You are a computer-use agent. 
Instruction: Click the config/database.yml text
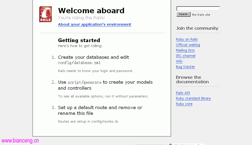[x=79, y=63]
